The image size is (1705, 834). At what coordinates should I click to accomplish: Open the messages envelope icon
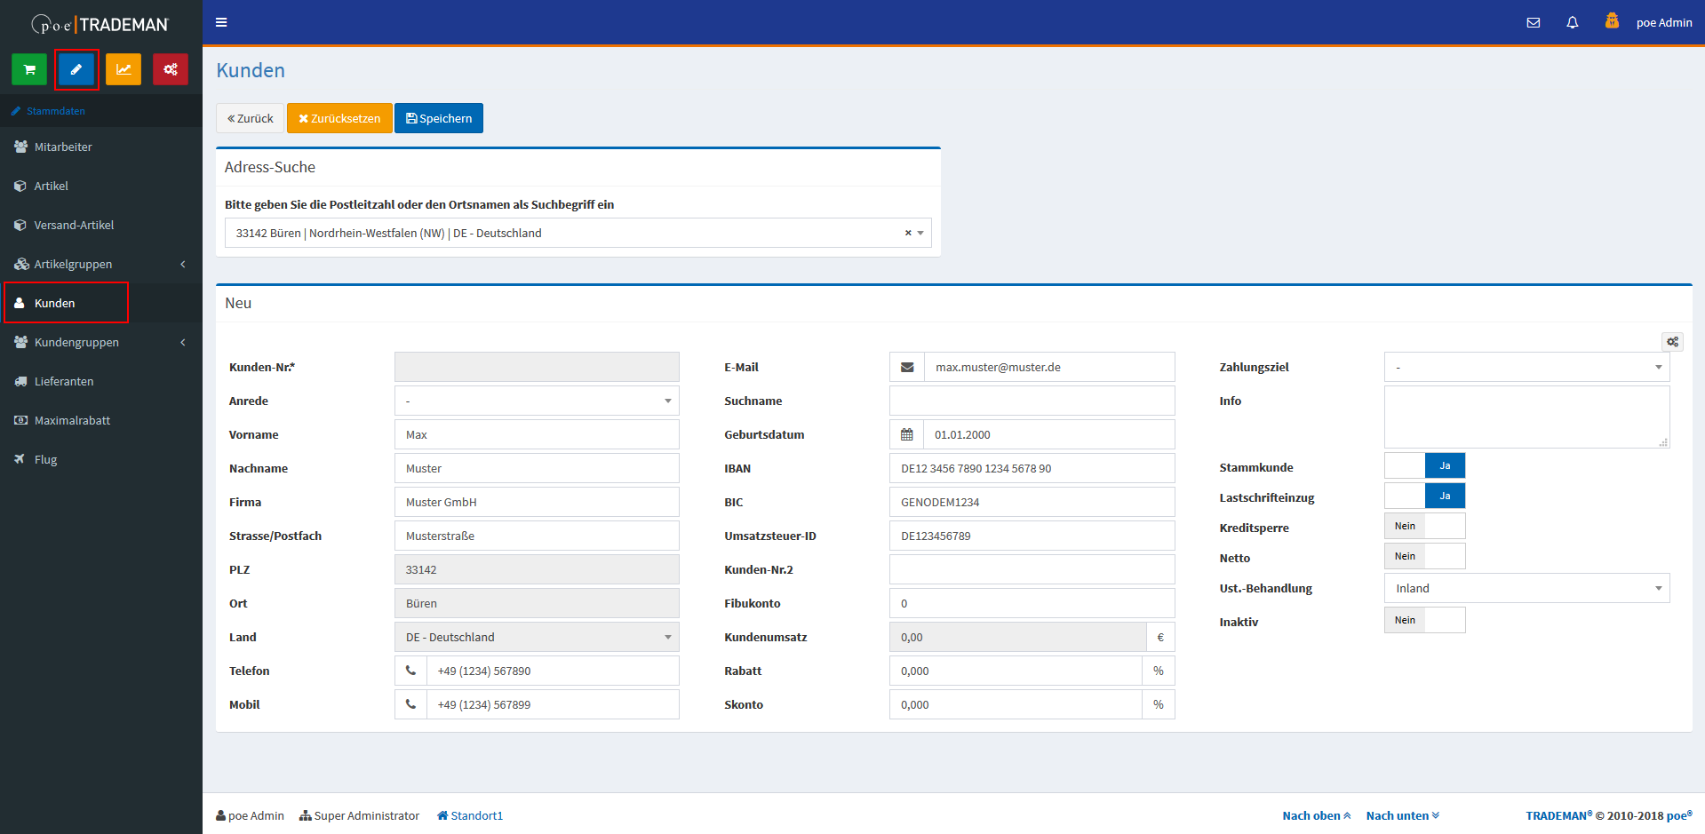(x=1534, y=23)
